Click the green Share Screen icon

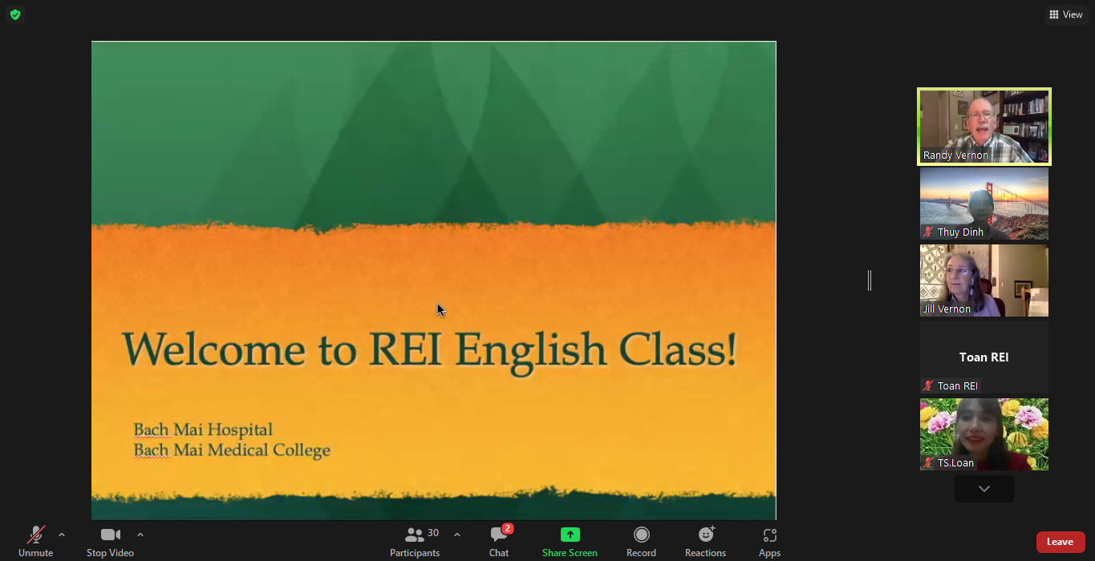click(570, 535)
